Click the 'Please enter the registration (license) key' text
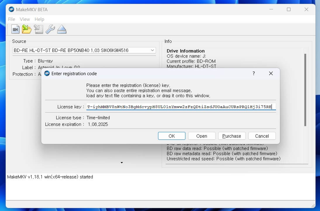 [x=128, y=85]
